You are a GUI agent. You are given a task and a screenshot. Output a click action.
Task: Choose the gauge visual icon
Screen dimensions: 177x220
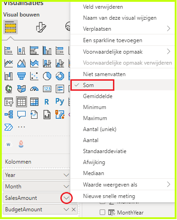[34, 89]
